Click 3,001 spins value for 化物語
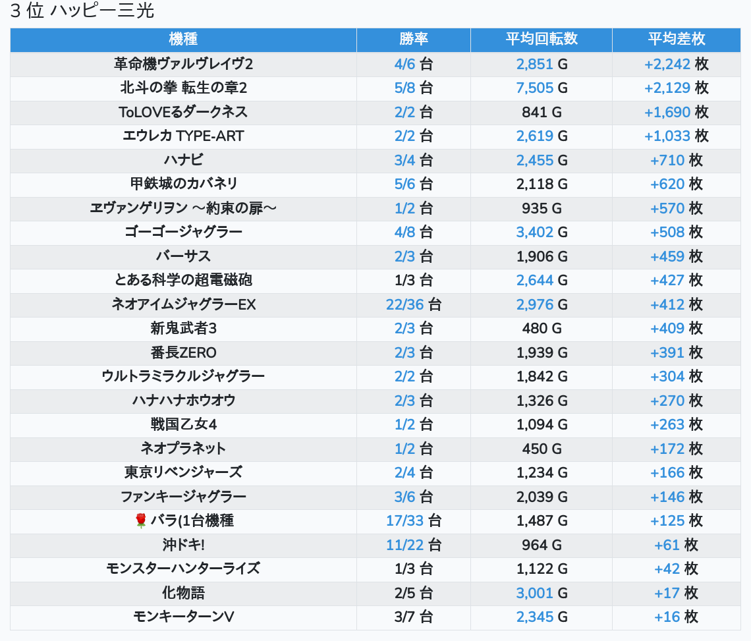 [534, 593]
